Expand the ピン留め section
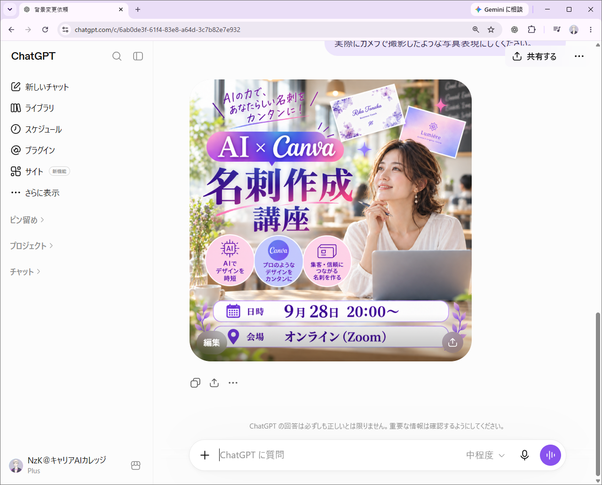The width and height of the screenshot is (602, 485). point(27,220)
